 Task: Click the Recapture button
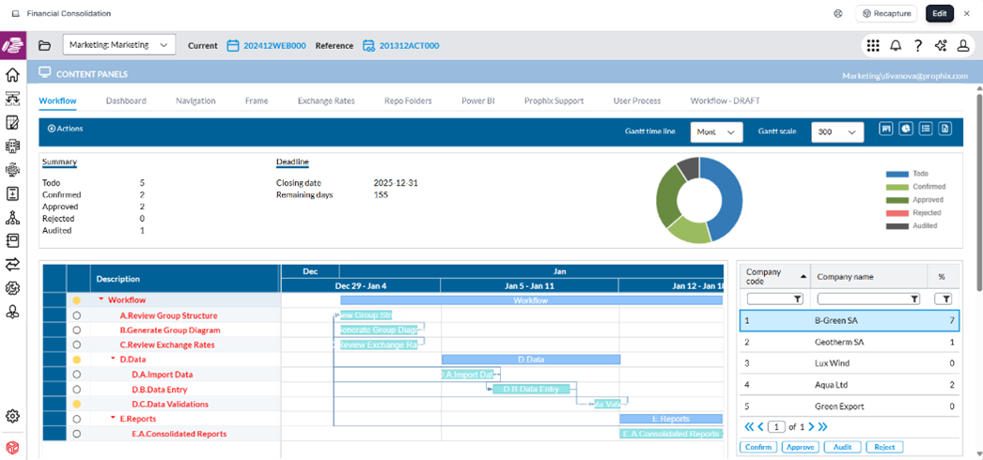click(886, 13)
